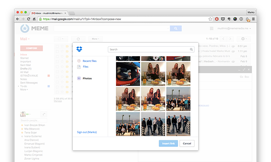Select the photo of a person lying in a red tent
This screenshot has width=271, height=162.
pyautogui.click(x=128, y=74)
